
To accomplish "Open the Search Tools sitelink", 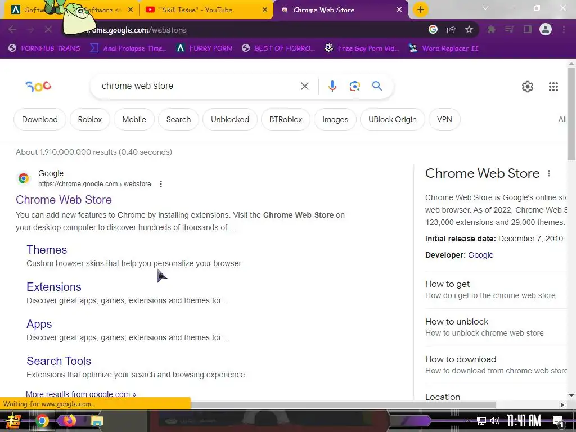I will pos(58,361).
